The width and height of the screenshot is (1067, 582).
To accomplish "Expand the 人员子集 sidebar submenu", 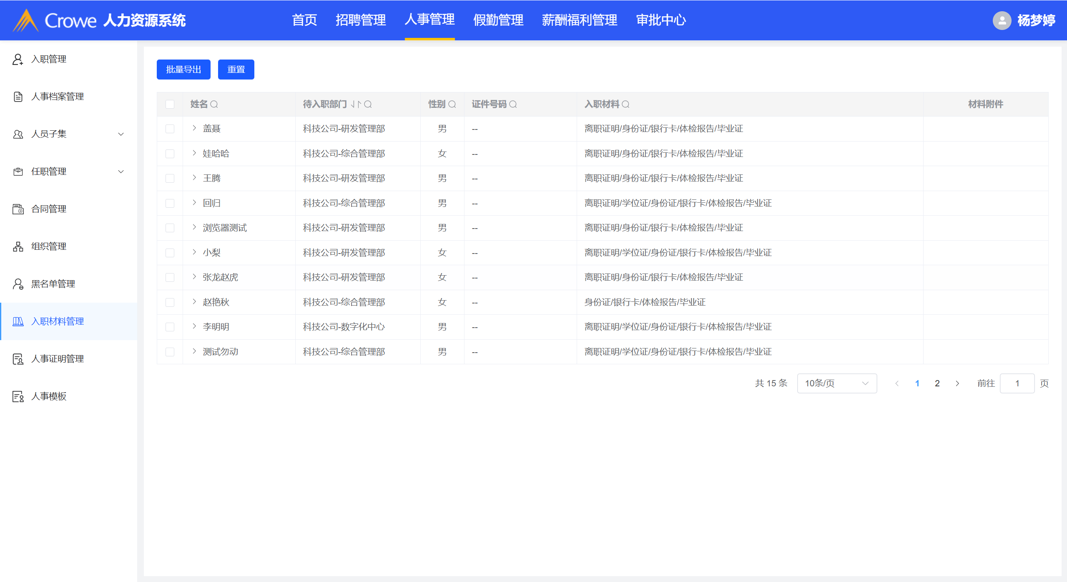I will pos(121,134).
